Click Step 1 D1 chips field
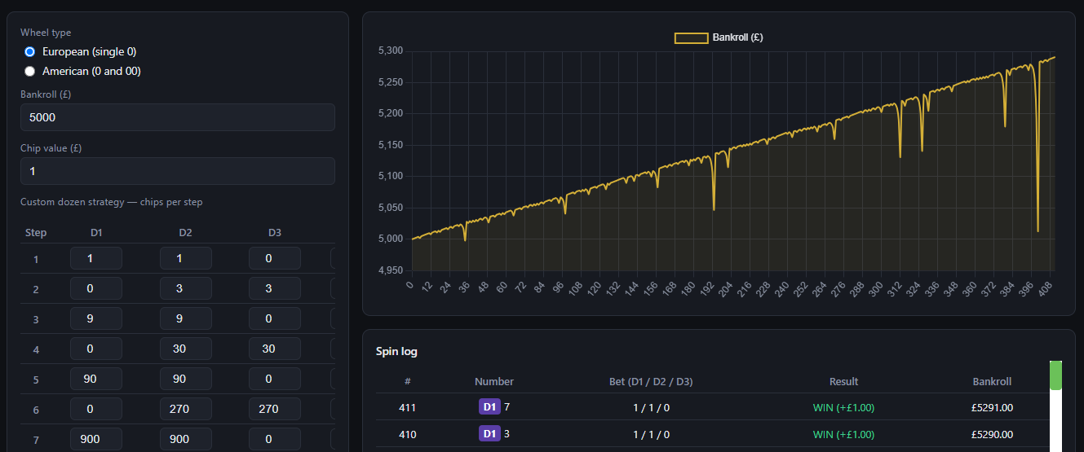 tap(96, 259)
